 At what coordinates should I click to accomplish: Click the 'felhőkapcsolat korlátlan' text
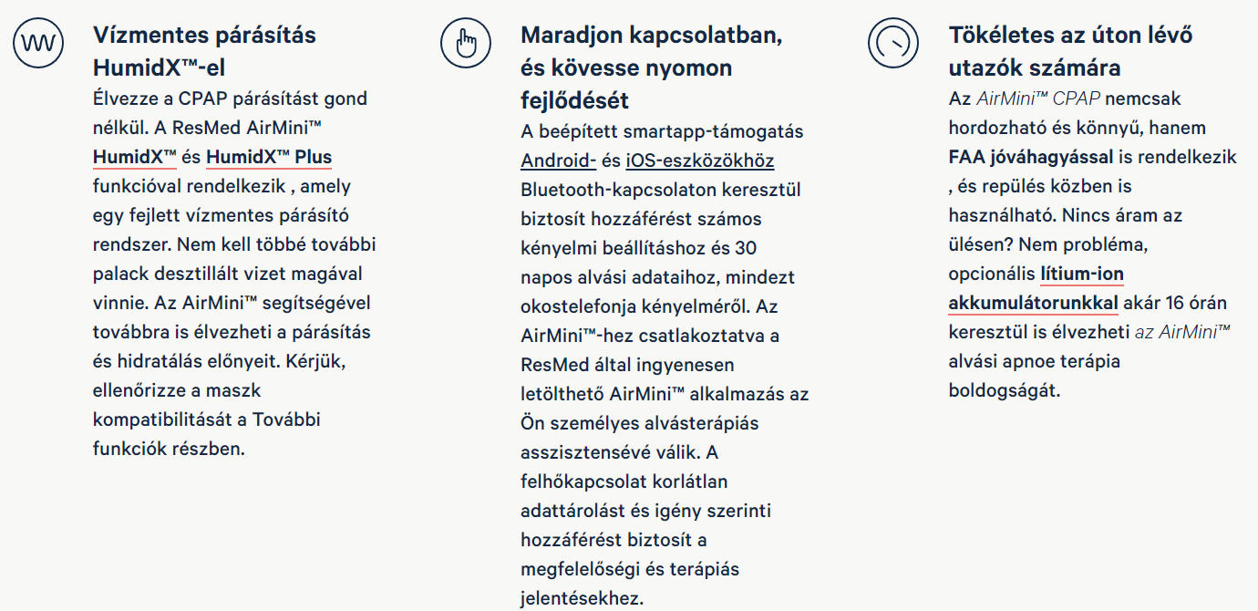[x=624, y=482]
